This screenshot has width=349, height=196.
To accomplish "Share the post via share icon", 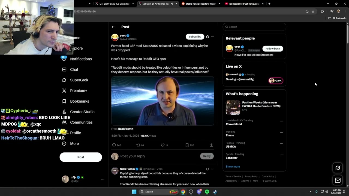I will click(211, 145).
